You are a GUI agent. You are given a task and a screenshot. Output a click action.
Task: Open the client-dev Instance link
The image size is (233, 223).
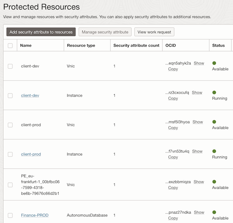pos(30,95)
